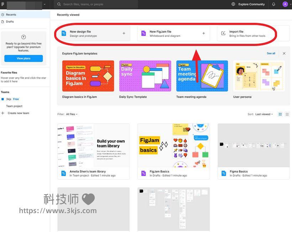Viewport: 292px width, 232px height.
Task: Click the Recently viewed heading
Action: coord(68,15)
